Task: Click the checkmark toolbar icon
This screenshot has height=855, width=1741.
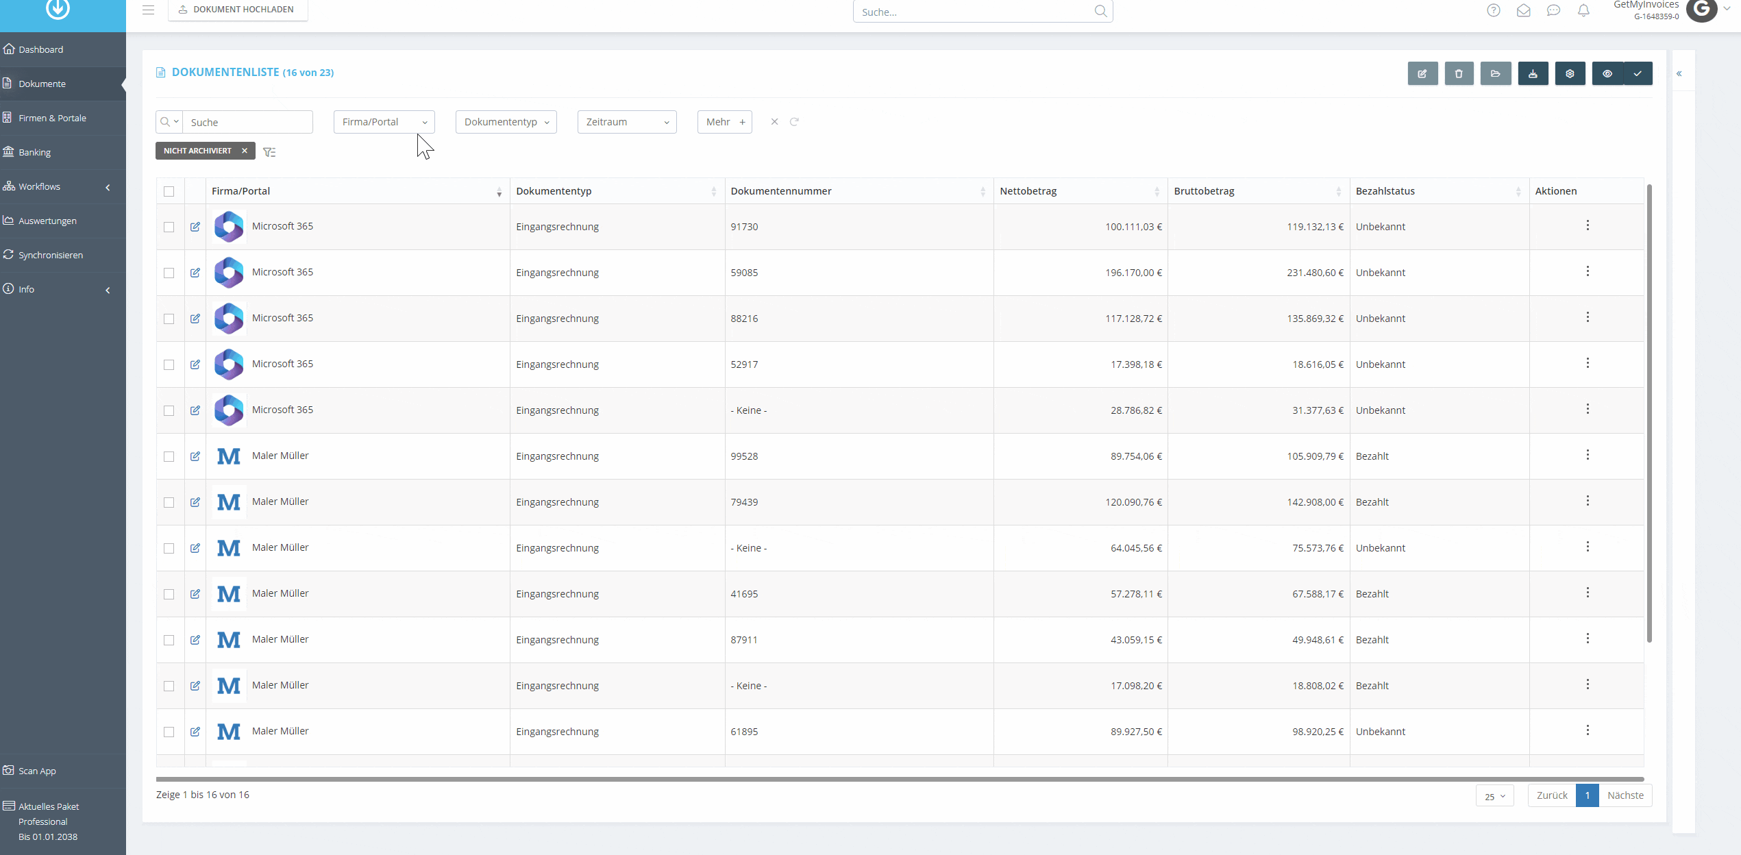Action: point(1638,73)
